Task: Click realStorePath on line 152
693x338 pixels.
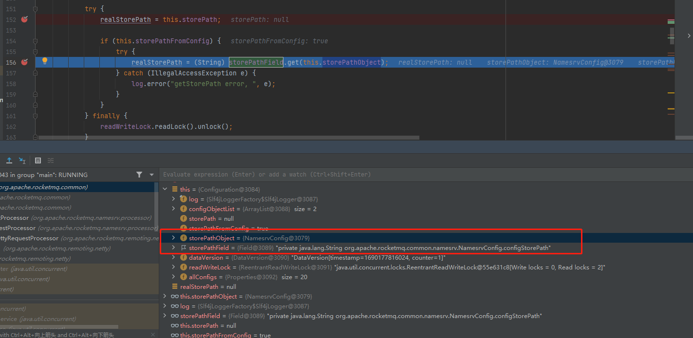Action: pos(125,19)
